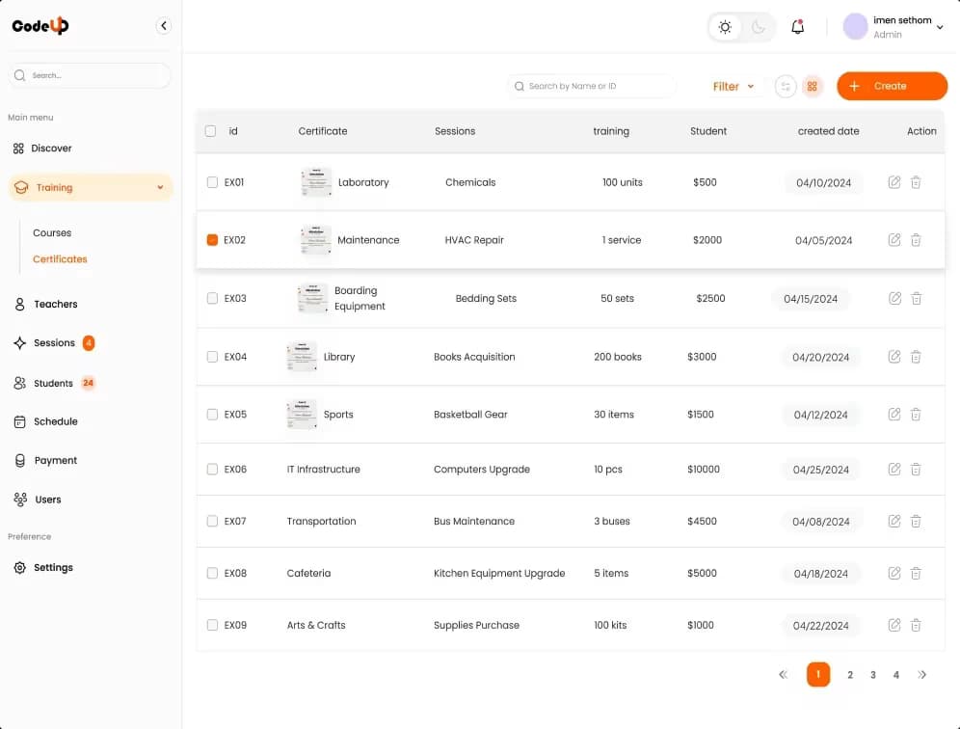This screenshot has height=729, width=960.
Task: Click the notification bell icon
Action: 797,27
